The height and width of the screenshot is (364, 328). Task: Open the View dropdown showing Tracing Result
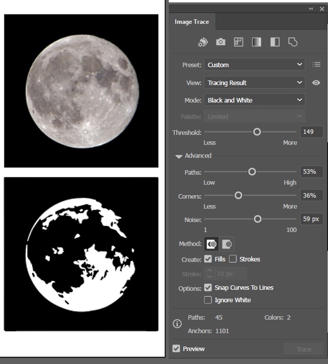tap(255, 82)
